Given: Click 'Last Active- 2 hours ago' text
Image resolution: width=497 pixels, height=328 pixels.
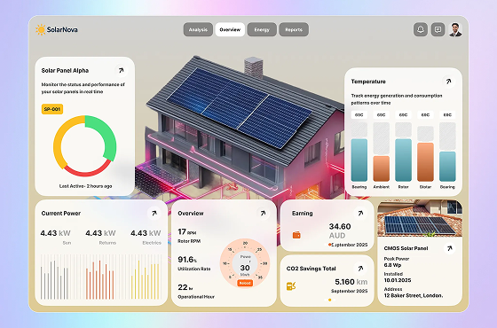Looking at the screenshot, I should [85, 186].
